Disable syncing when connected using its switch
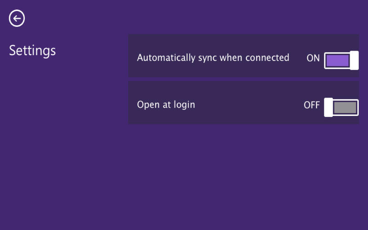The width and height of the screenshot is (368, 230). pos(341,60)
